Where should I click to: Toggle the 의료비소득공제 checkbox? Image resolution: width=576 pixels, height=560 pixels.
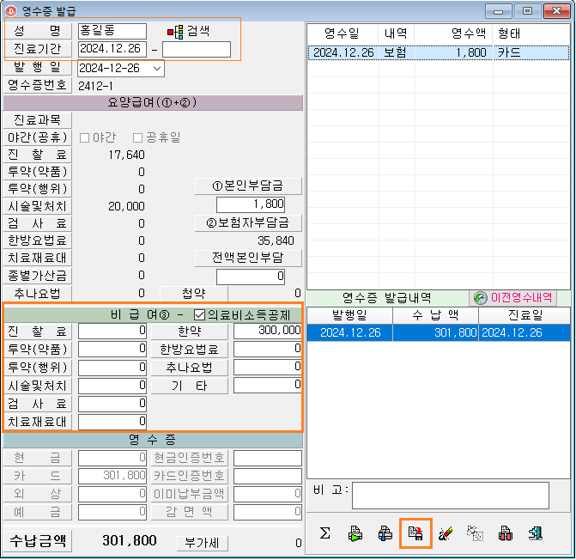point(200,313)
